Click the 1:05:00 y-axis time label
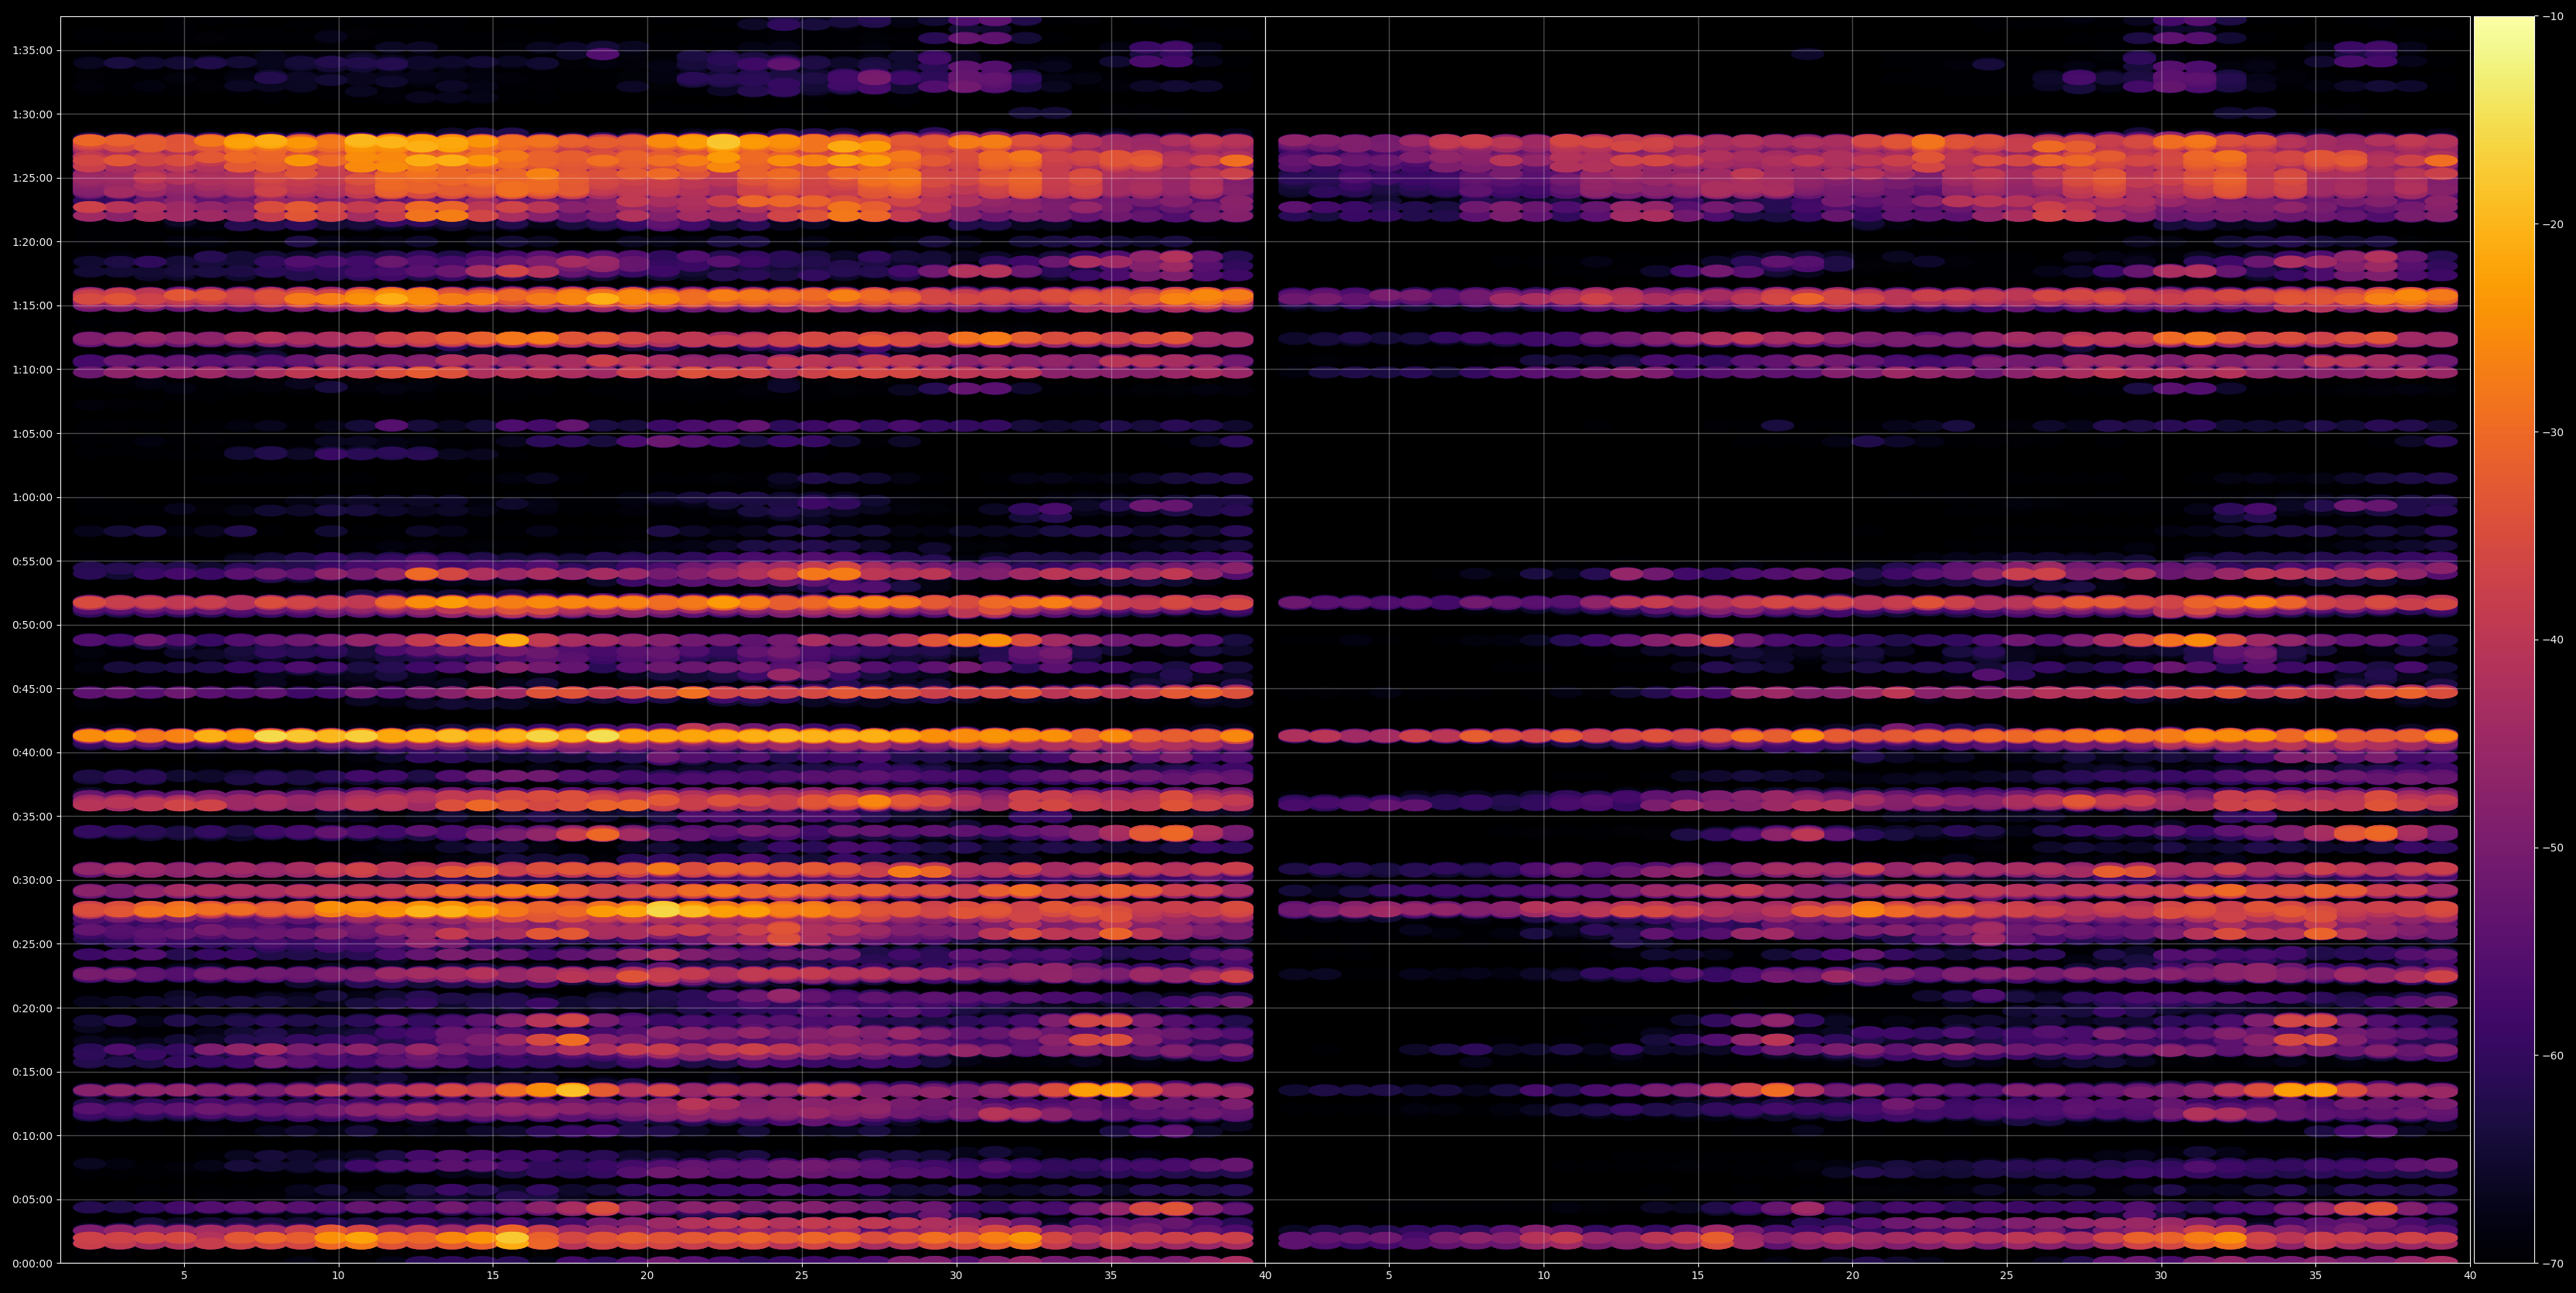Image resolution: width=2576 pixels, height=1293 pixels. [x=32, y=434]
